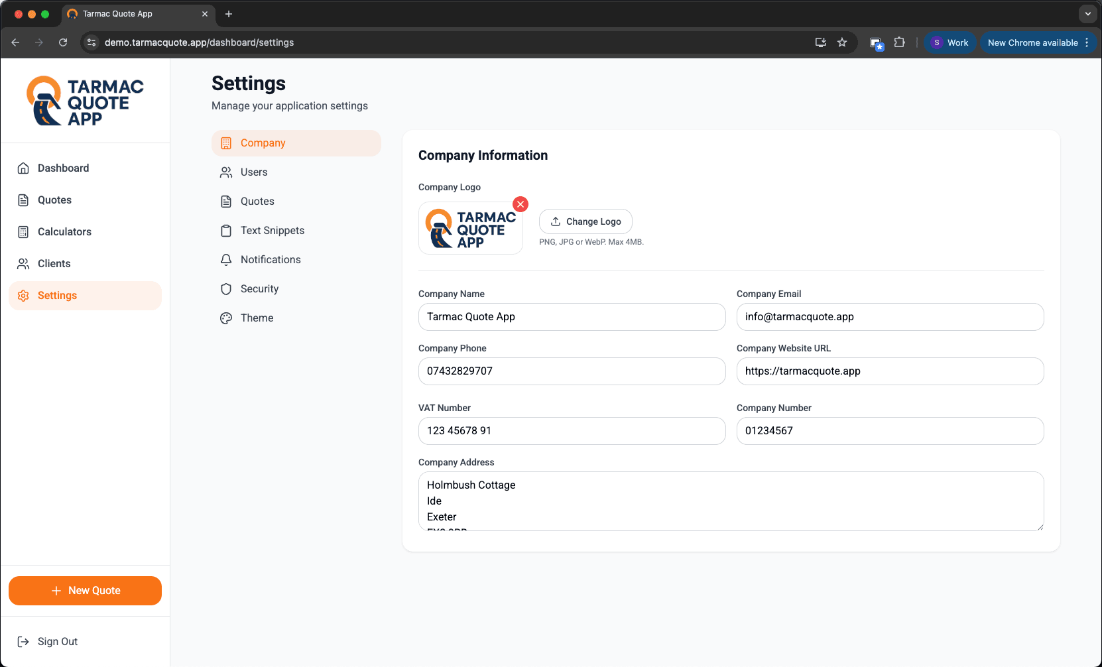1102x667 pixels.
Task: Open the Dashboard home page
Action: (x=63, y=168)
